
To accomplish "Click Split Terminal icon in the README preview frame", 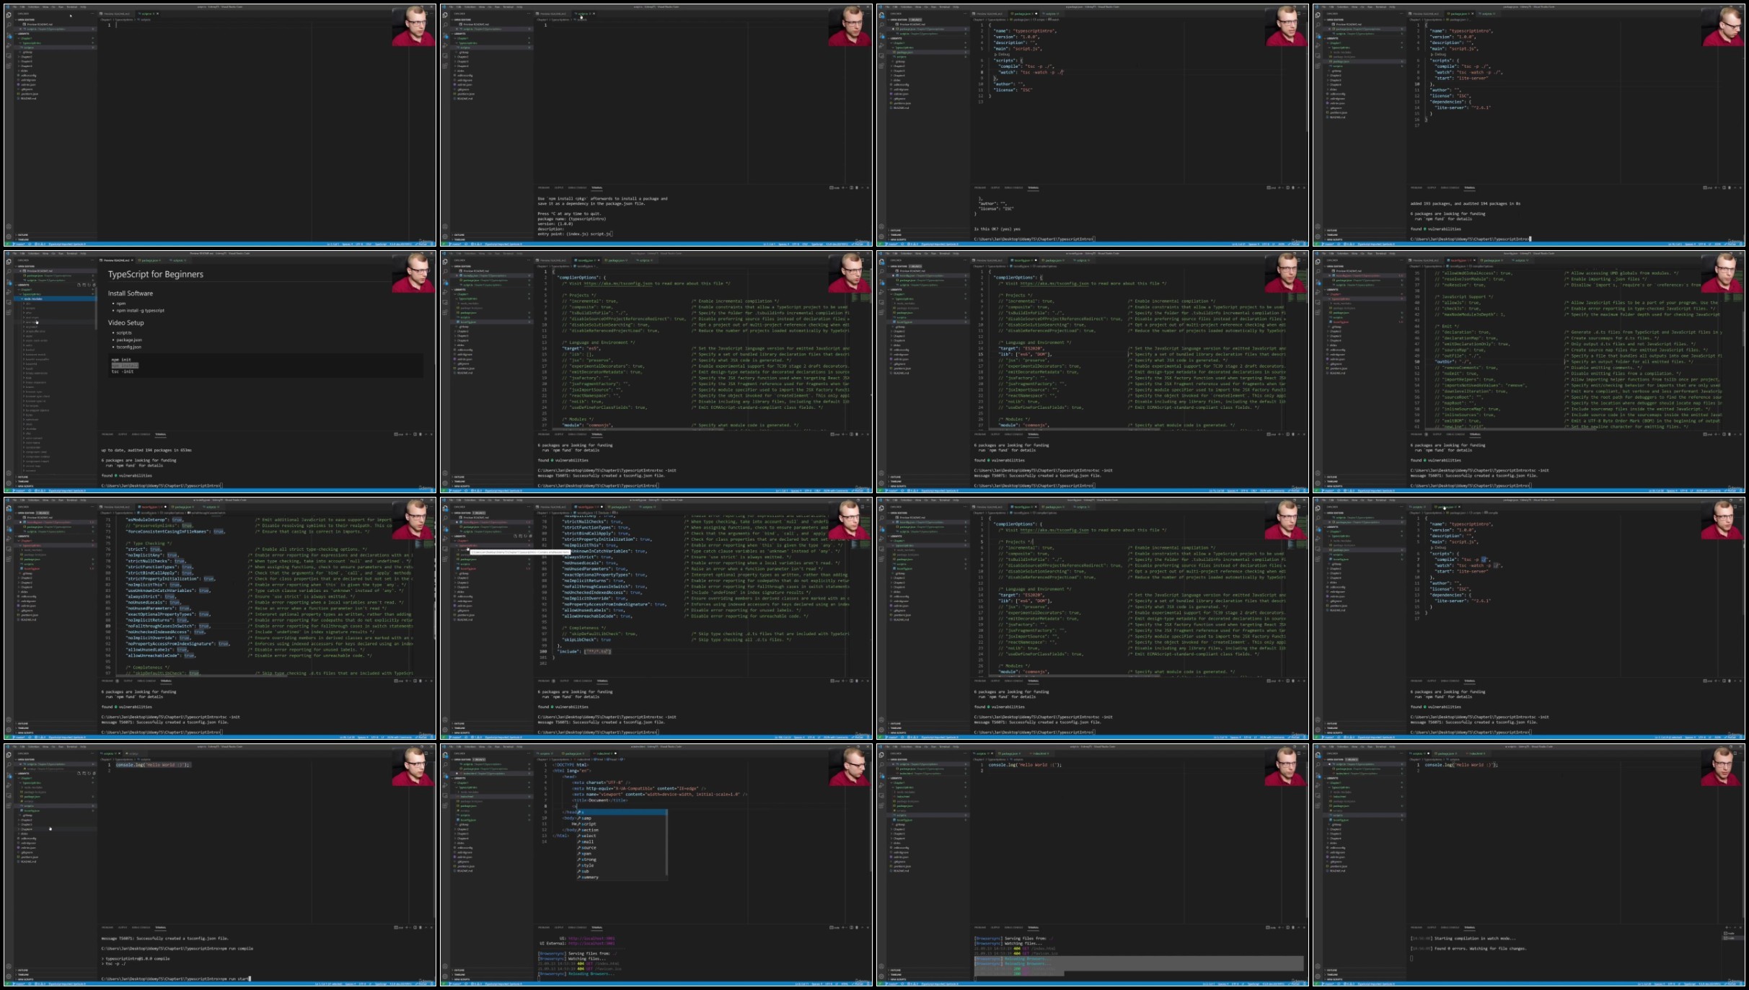I will click(415, 434).
